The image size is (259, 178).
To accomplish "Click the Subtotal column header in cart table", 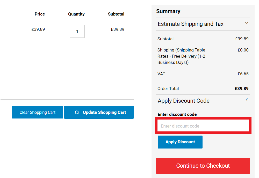I will pyautogui.click(x=116, y=14).
